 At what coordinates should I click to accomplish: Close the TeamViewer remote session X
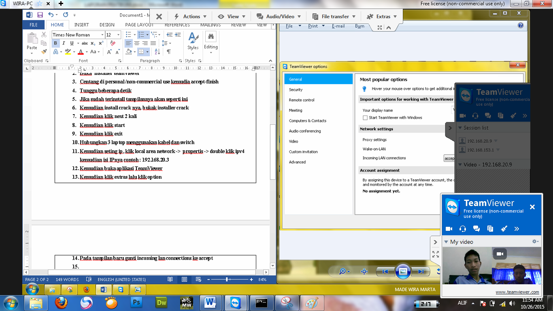click(x=159, y=17)
